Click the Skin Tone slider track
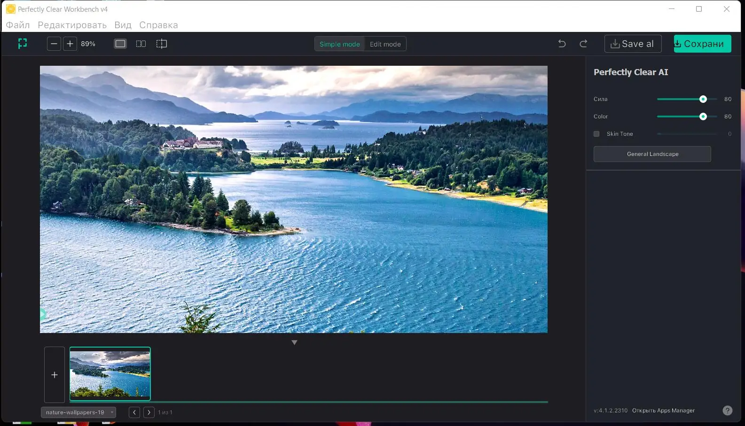The image size is (745, 426). (x=687, y=134)
